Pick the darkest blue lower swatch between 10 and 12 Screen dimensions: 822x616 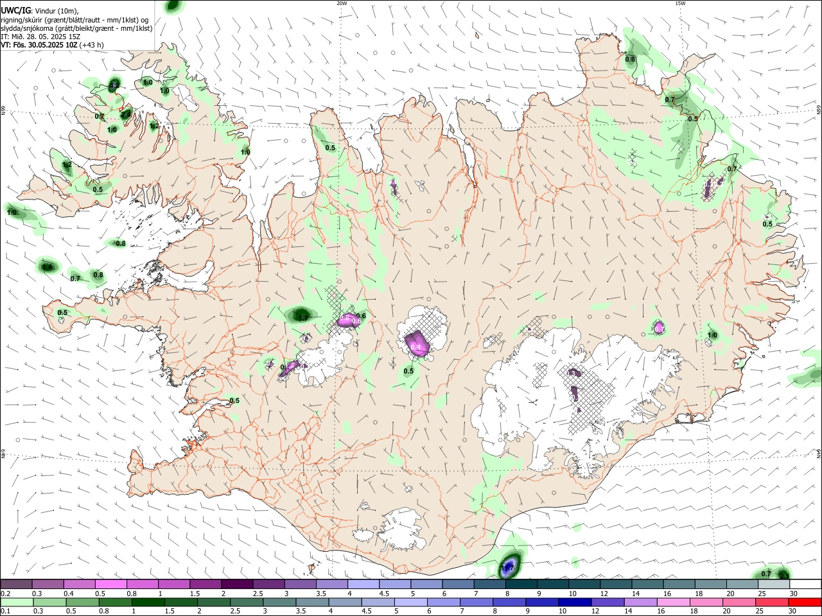pos(574,603)
